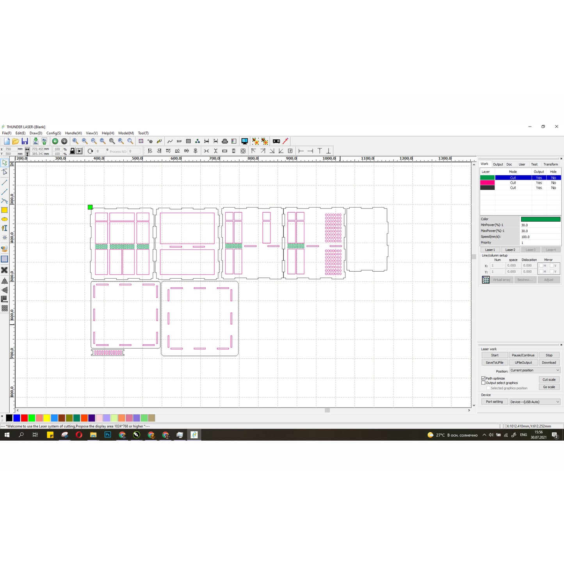The width and height of the screenshot is (564, 564).
Task: Click the Delete X icon in left toolbar
Action: (x=5, y=270)
